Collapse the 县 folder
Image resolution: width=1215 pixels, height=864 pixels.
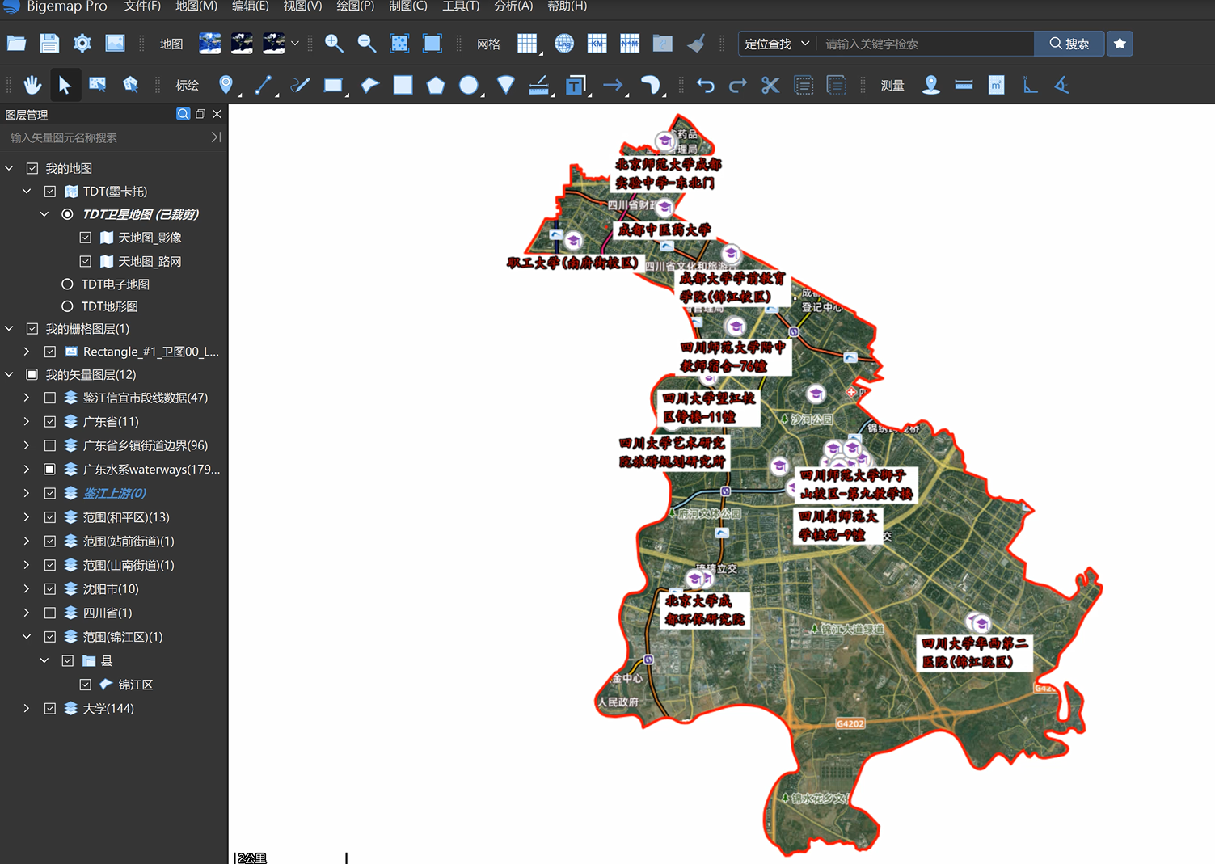click(x=44, y=660)
